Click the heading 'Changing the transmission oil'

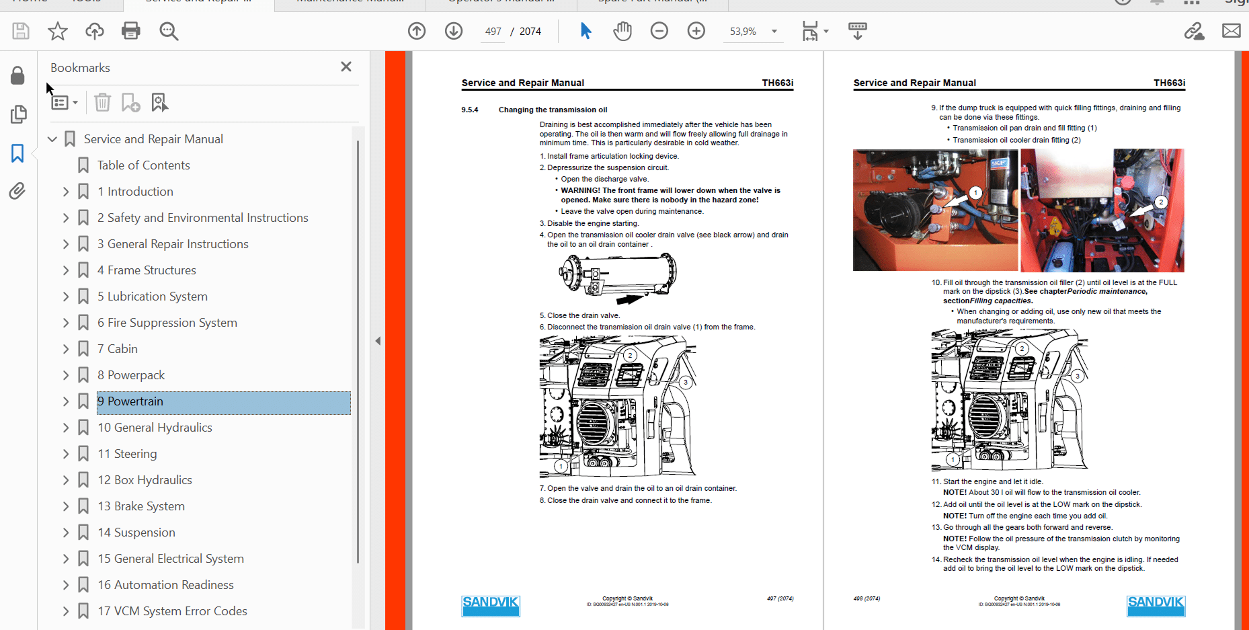(553, 110)
